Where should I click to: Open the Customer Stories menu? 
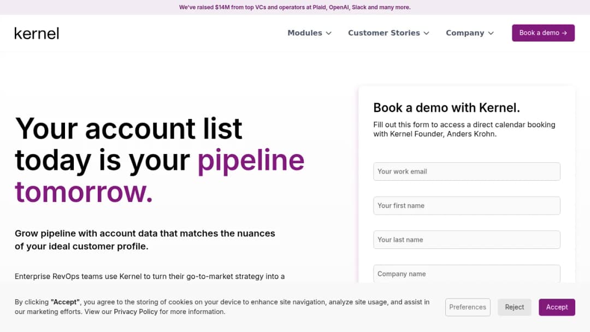tap(388, 33)
